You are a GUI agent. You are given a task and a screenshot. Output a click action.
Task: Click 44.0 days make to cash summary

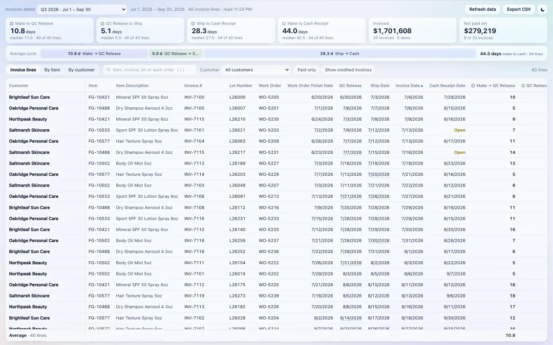tap(512, 54)
